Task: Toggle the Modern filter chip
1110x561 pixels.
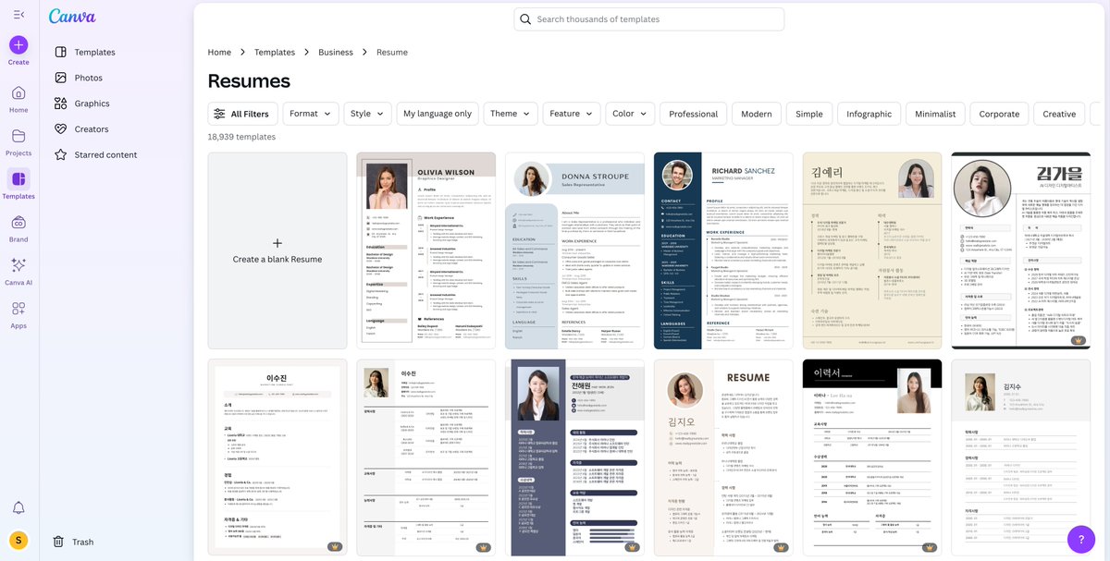Action: click(x=757, y=114)
